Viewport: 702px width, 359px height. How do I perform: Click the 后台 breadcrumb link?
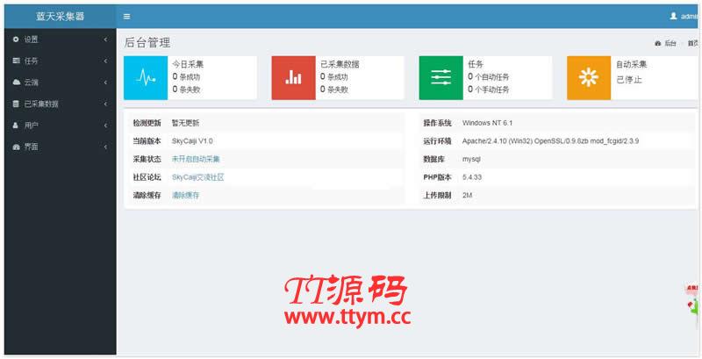[670, 43]
